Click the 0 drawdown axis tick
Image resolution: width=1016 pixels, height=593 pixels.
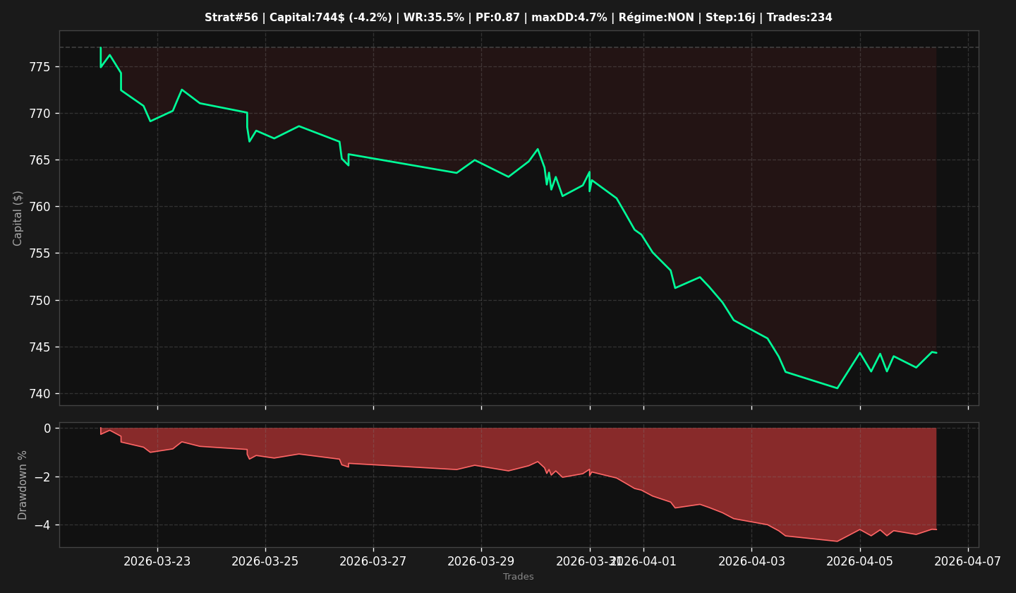click(x=47, y=429)
